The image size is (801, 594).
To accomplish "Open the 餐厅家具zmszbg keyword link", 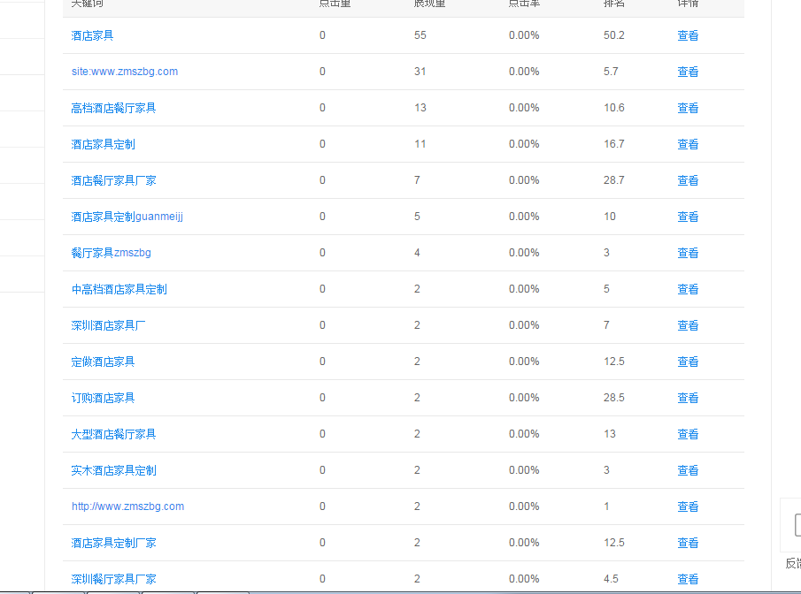I will click(111, 253).
